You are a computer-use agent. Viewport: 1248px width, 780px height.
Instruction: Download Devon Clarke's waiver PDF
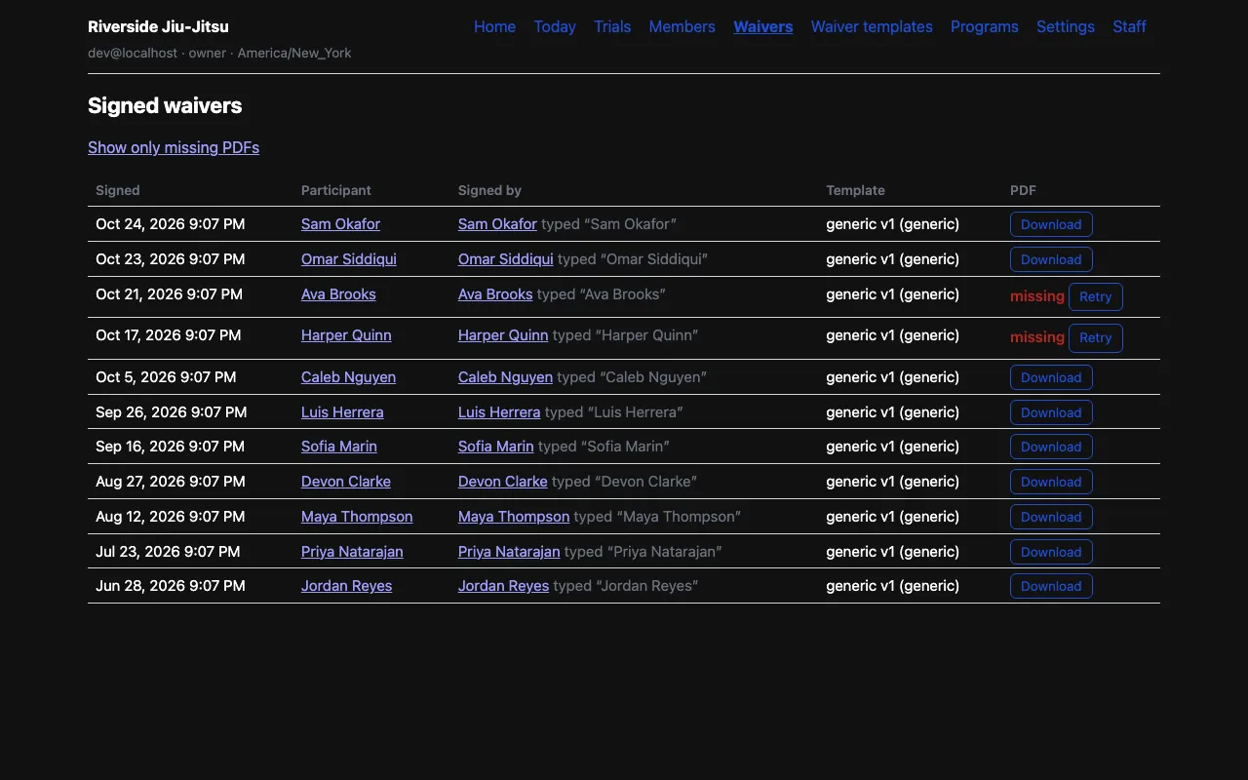(1051, 482)
